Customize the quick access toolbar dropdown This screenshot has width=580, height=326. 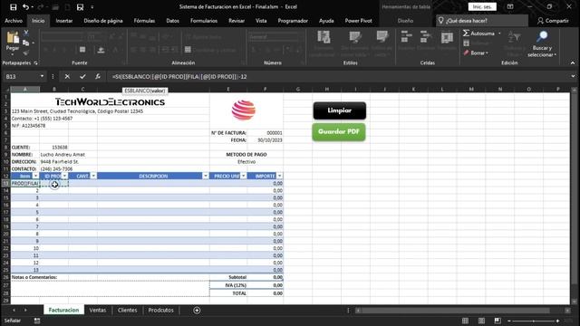[92, 6]
